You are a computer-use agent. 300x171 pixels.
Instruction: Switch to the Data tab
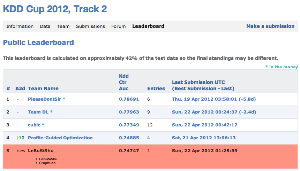(45, 26)
